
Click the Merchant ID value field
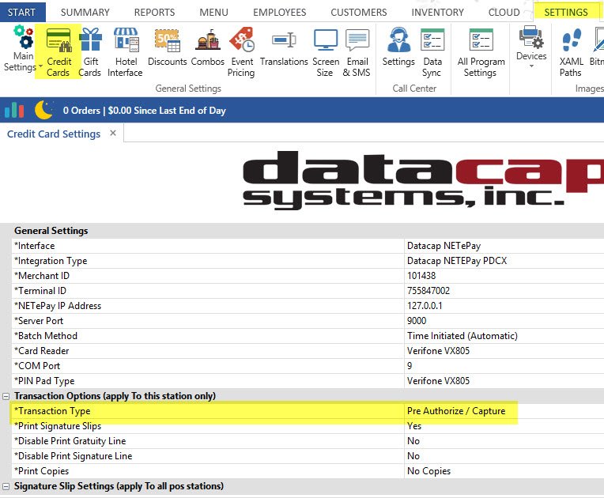[x=503, y=276]
